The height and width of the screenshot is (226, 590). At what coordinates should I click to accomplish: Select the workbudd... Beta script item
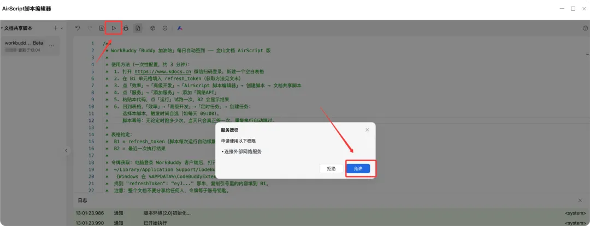(29, 46)
